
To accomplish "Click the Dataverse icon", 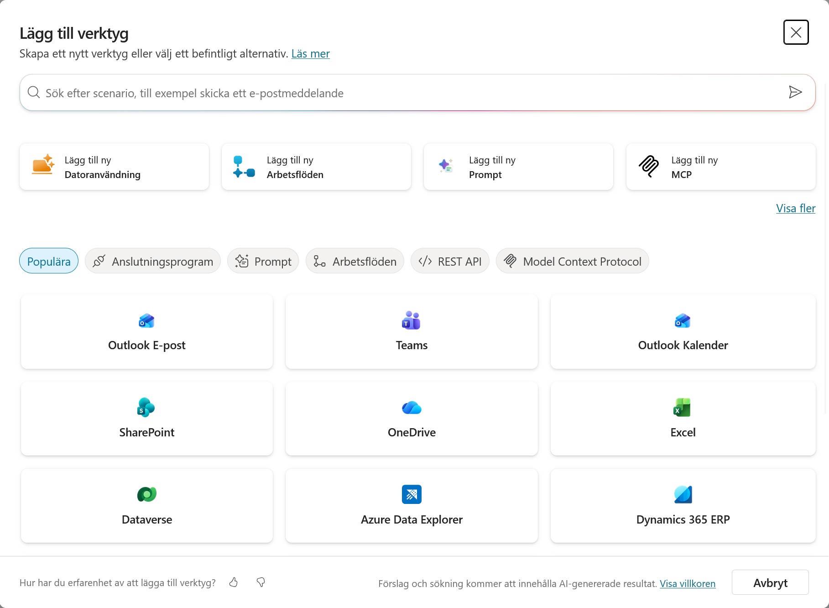I will click(x=147, y=494).
